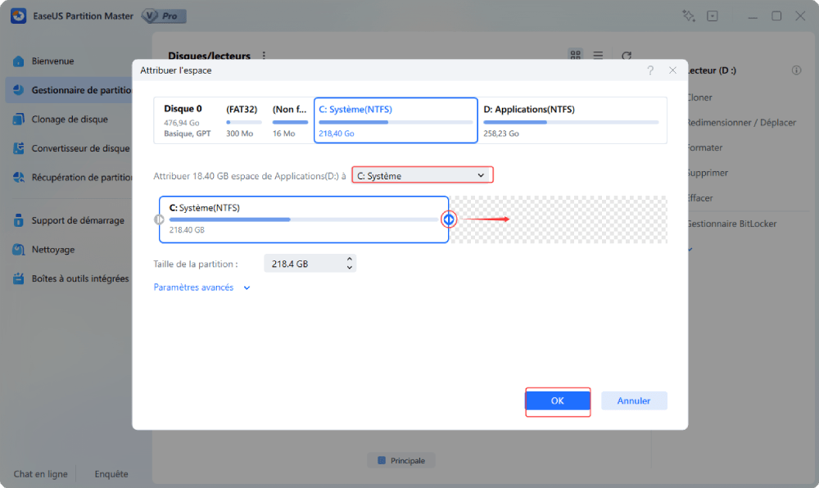Select the 16 Mo (Non f...) partition
Image resolution: width=819 pixels, height=488 pixels.
[290, 120]
